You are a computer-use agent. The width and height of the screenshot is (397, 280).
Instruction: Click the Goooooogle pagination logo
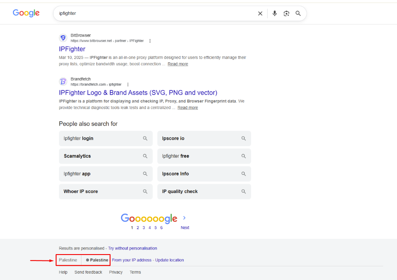click(149, 218)
